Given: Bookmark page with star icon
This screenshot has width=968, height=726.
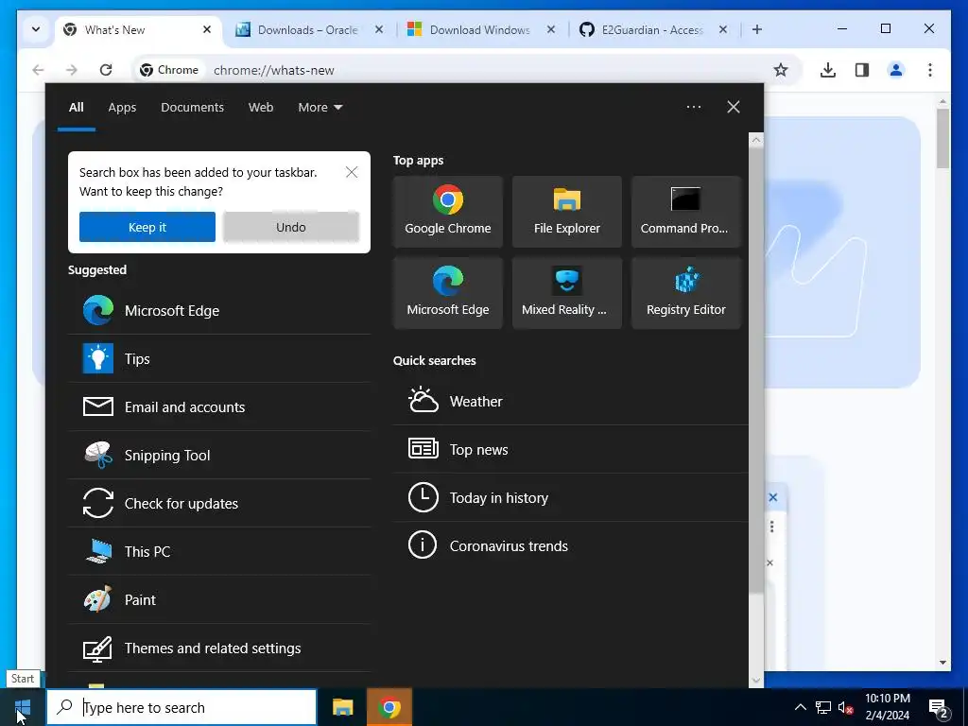Looking at the screenshot, I should (781, 70).
